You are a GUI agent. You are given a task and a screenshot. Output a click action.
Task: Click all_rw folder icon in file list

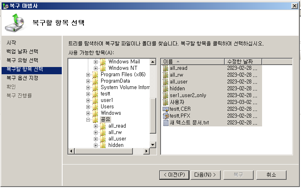coord(165,75)
